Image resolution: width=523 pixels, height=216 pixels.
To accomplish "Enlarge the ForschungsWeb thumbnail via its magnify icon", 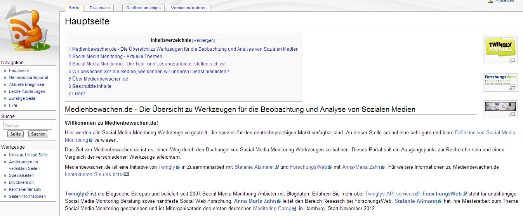I will (512, 88).
